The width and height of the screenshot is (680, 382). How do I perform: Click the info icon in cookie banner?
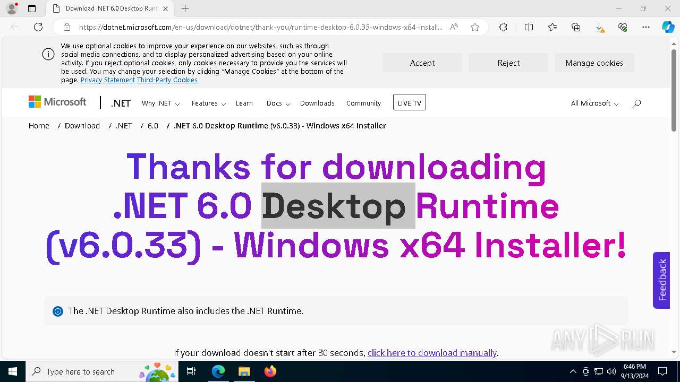pyautogui.click(x=48, y=54)
